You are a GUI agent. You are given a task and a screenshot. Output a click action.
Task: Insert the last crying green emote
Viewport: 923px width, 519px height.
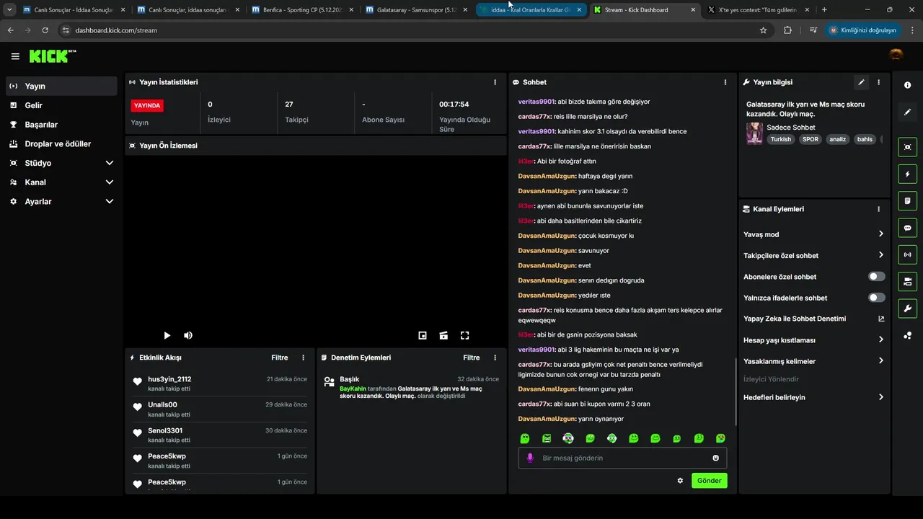pyautogui.click(x=720, y=438)
